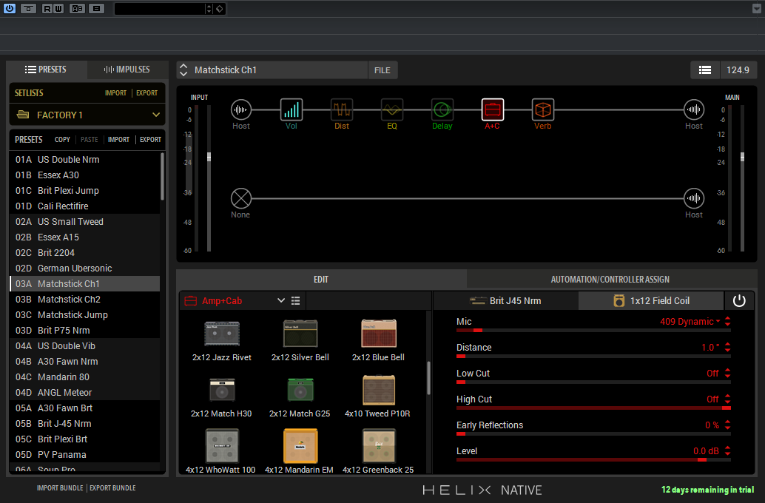Select the Dist block in signal chain
765x503 pixels.
342,109
